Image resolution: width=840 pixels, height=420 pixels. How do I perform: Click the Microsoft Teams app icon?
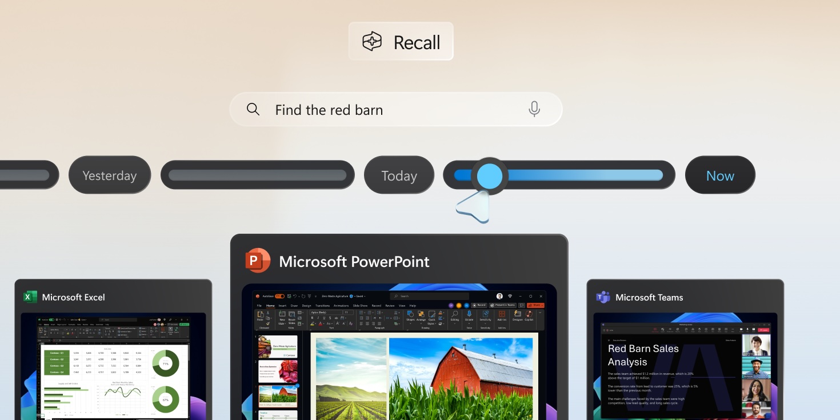(x=603, y=297)
